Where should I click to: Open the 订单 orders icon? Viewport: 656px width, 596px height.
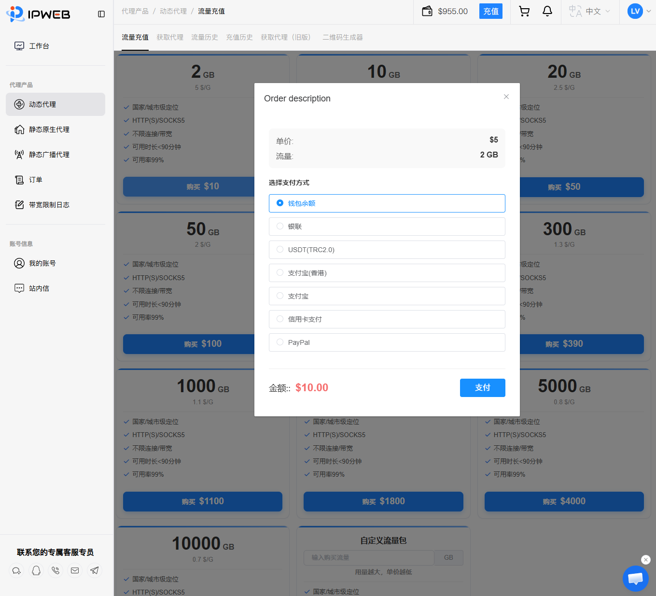[19, 180]
